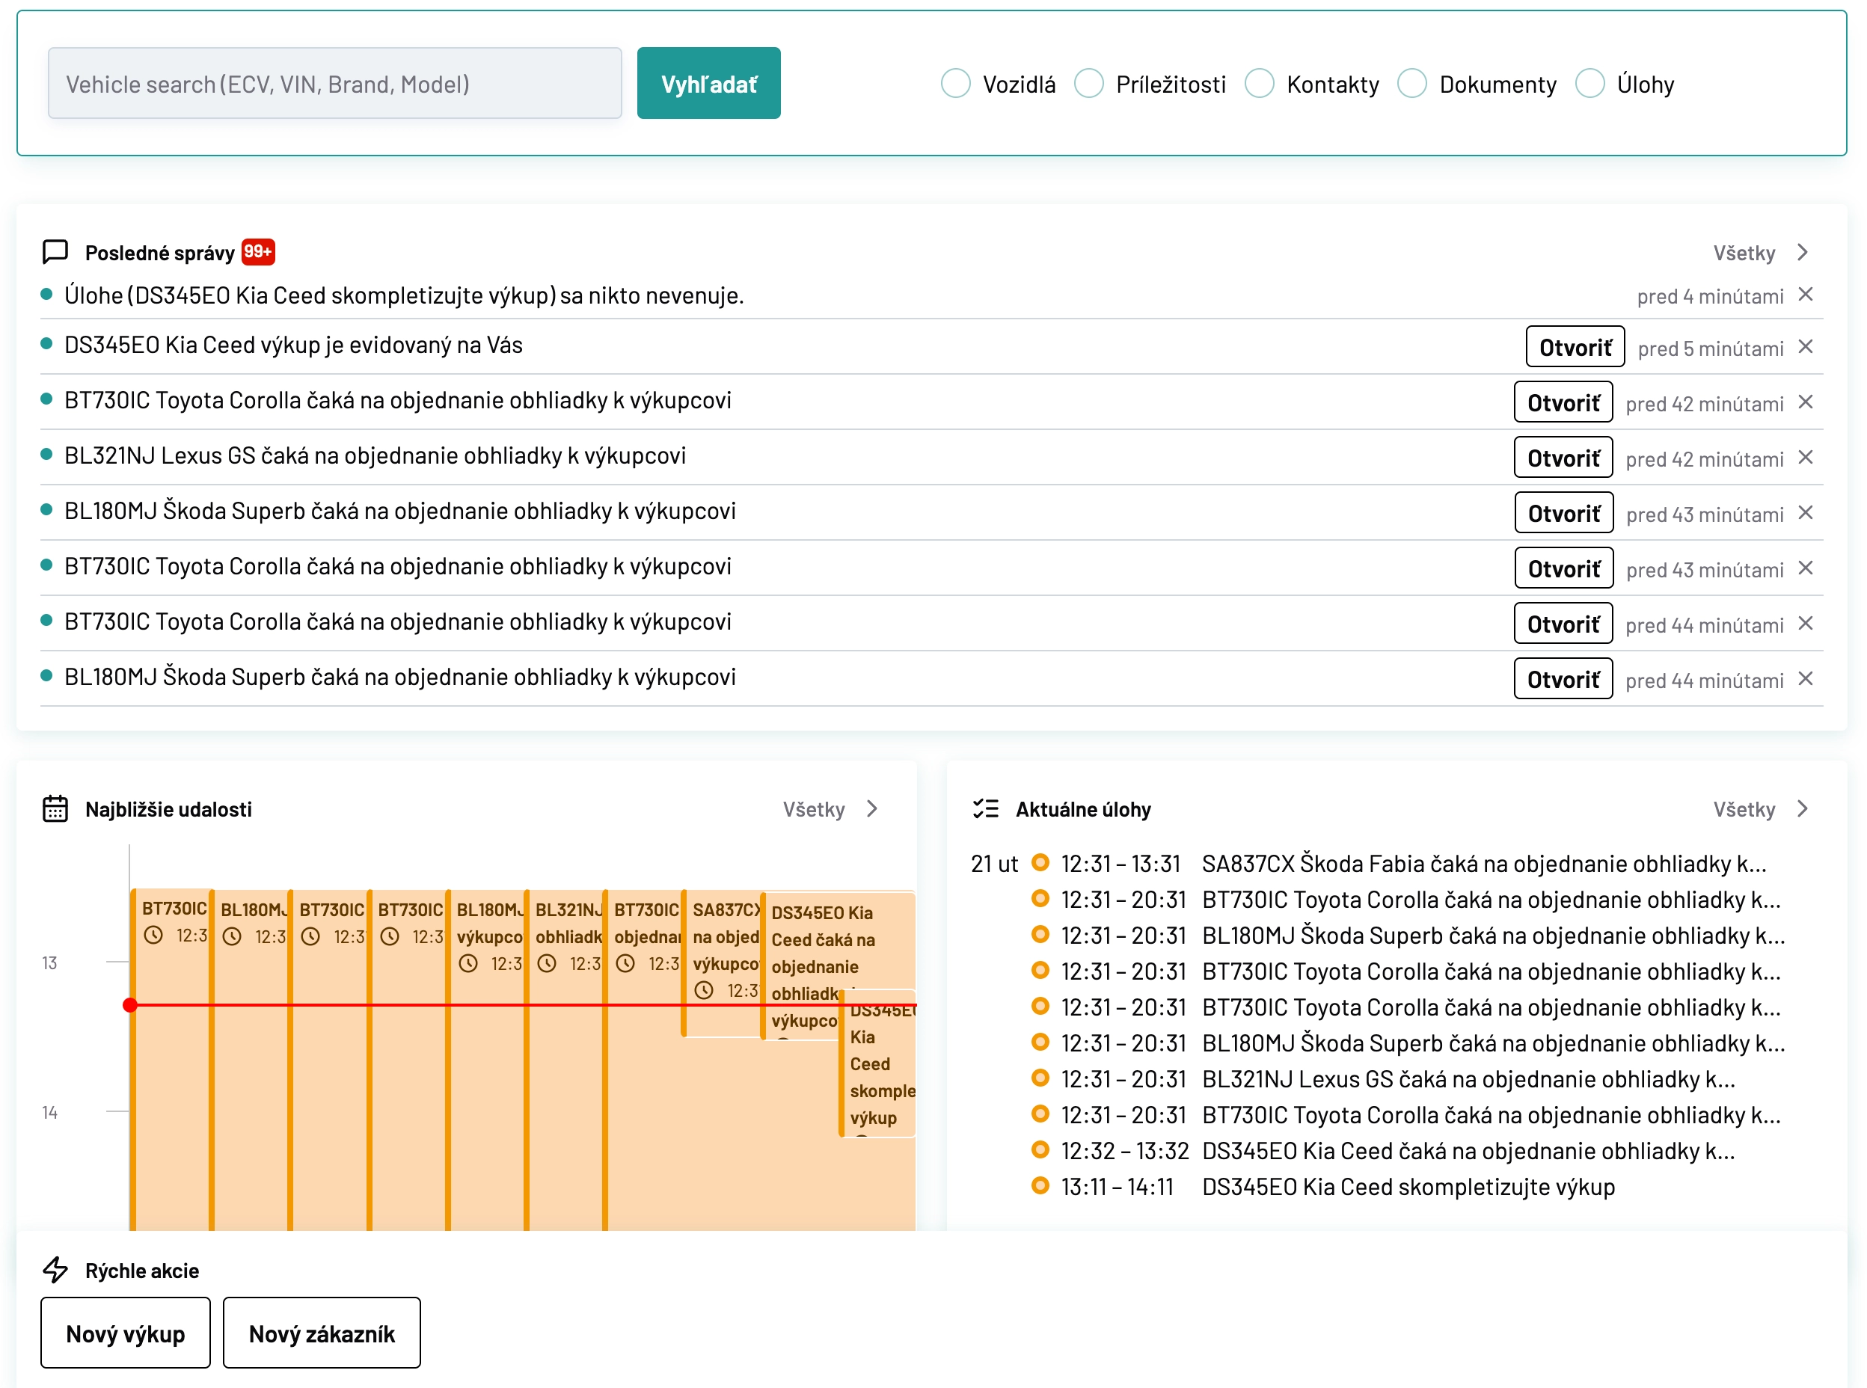This screenshot has height=1388, width=1867.
Task: Select the Dokumenty filter option
Action: pos(1412,83)
